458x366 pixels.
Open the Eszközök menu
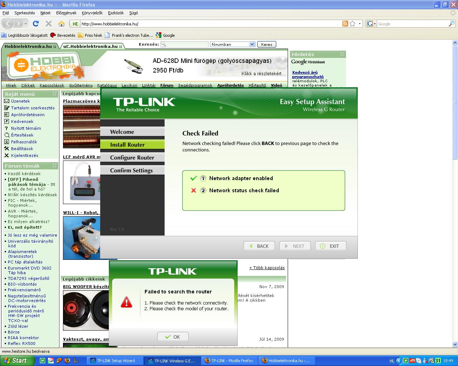(116, 13)
